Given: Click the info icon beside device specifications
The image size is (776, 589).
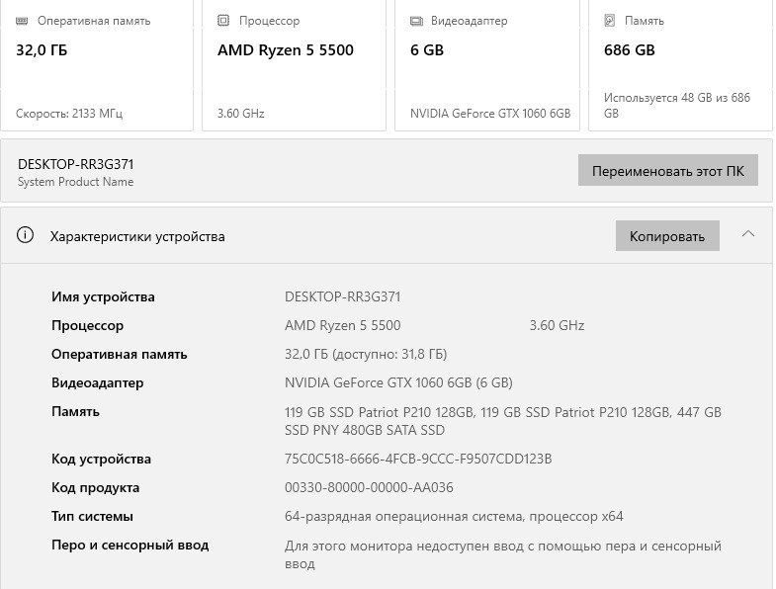Looking at the screenshot, I should (26, 236).
